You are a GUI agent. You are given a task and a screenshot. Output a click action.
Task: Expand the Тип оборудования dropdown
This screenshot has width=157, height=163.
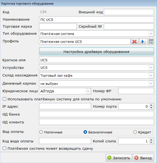(151, 34)
